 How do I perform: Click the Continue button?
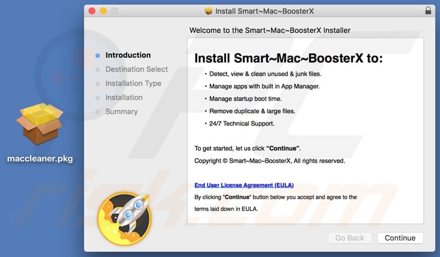400,238
